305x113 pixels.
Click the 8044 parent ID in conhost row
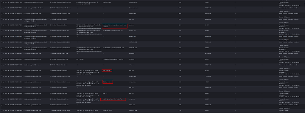180,14
